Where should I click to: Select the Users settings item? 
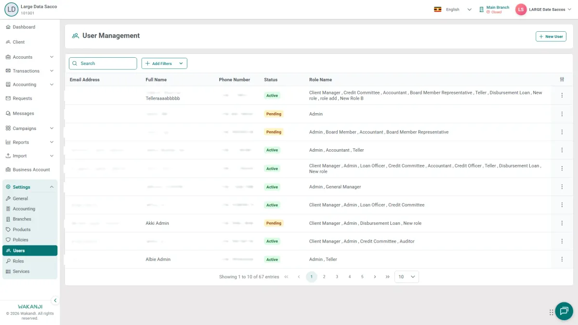point(30,250)
